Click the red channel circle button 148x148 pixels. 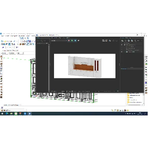(x=69, y=41)
